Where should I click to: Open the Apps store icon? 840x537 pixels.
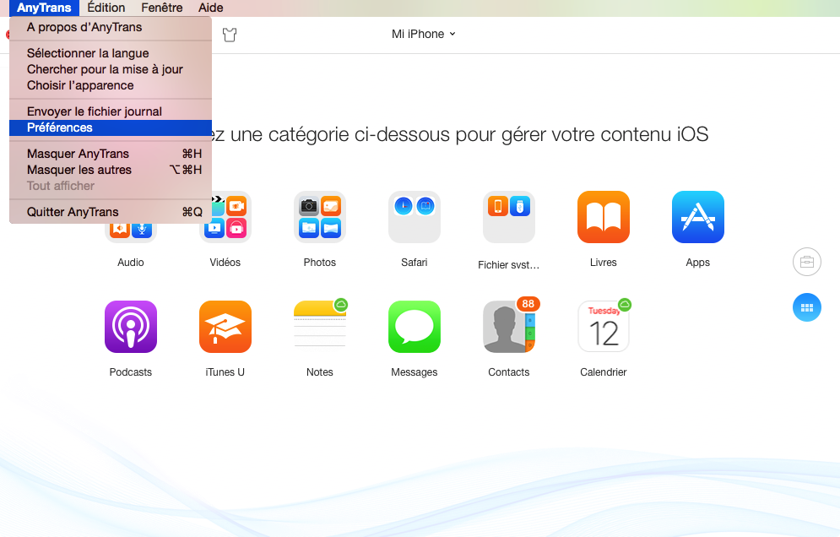698,217
